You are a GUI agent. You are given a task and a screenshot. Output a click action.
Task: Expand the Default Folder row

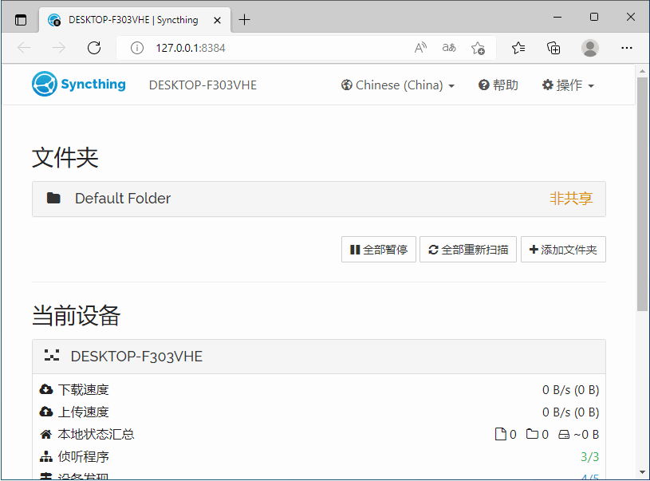pyautogui.click(x=122, y=199)
